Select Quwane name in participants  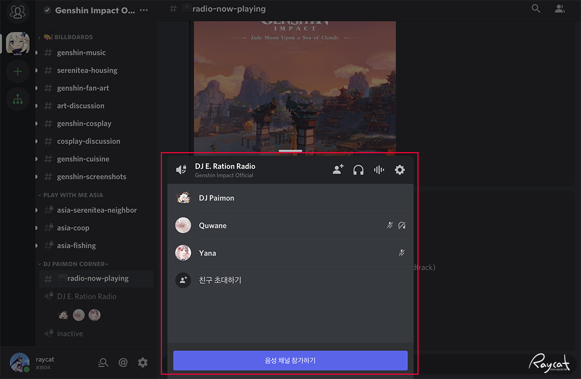click(212, 225)
